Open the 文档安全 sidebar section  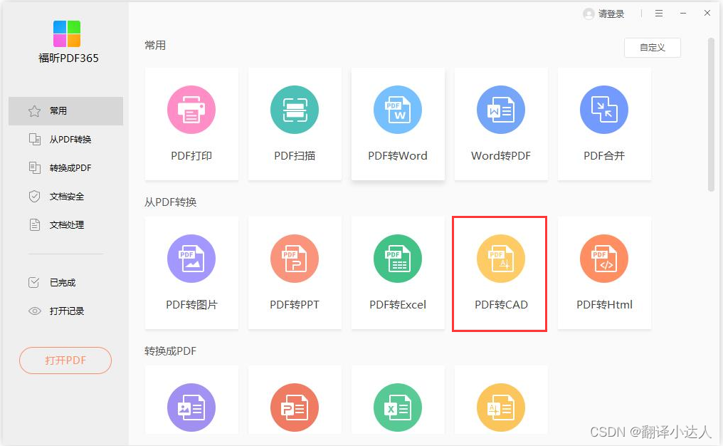pyautogui.click(x=66, y=196)
